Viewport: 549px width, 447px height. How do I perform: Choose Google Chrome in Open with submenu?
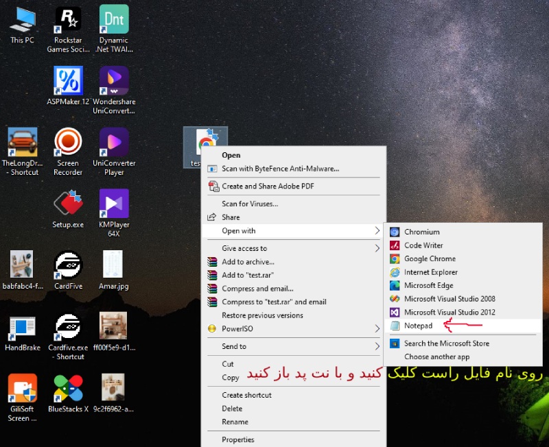pos(430,258)
